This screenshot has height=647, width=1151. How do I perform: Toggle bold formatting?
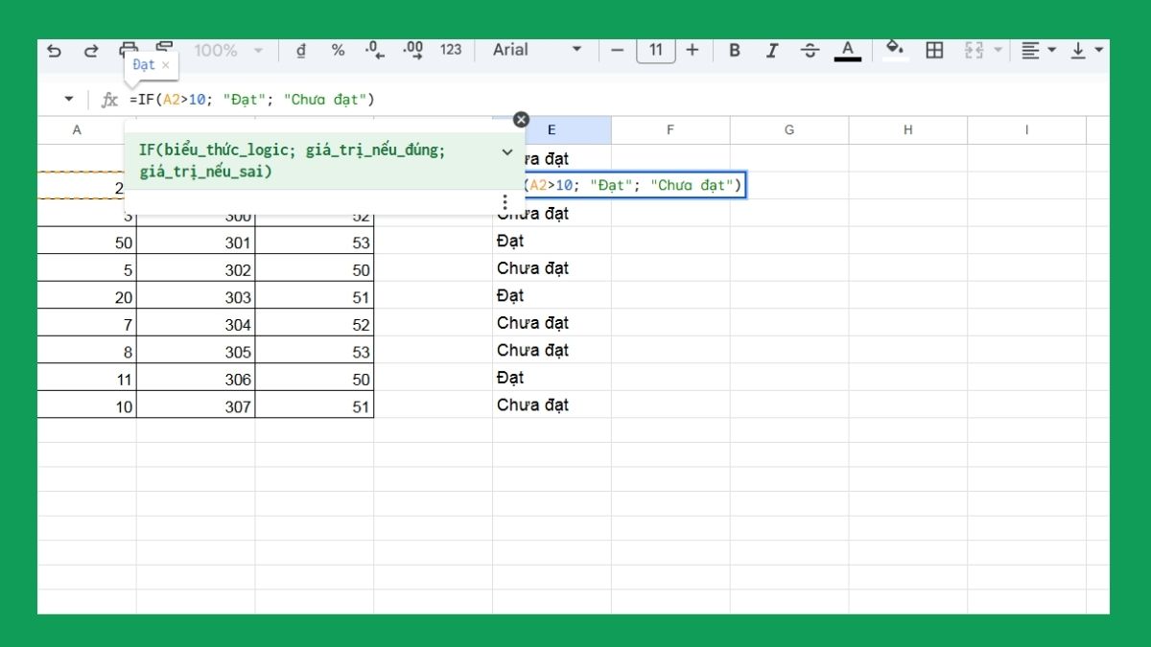tap(734, 50)
